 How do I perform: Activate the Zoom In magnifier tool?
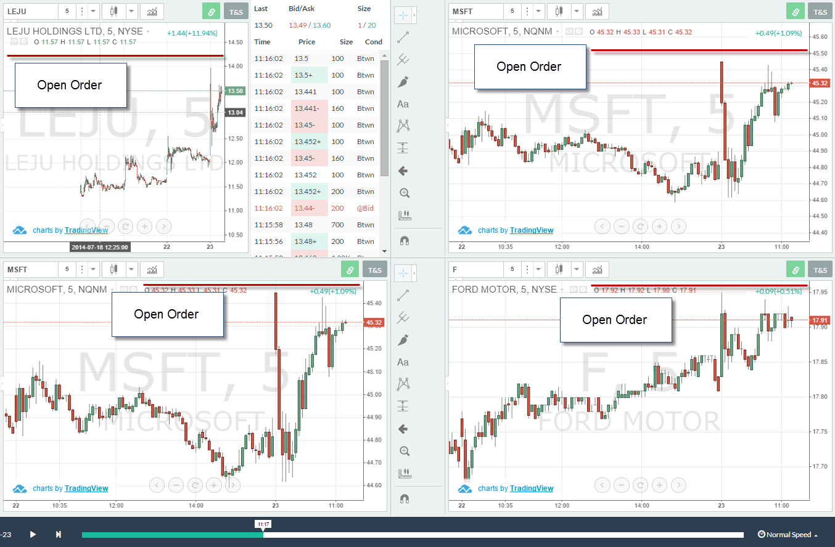pos(403,193)
